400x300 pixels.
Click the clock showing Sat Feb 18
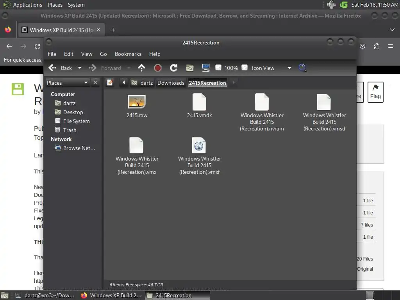pos(375,5)
